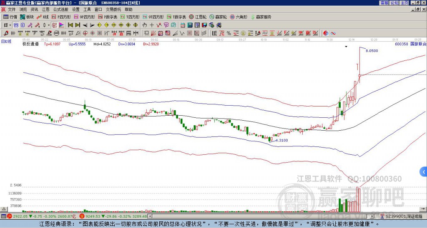
Task: Open the 六角形 hexagon tool
Action: pyautogui.click(x=239, y=17)
